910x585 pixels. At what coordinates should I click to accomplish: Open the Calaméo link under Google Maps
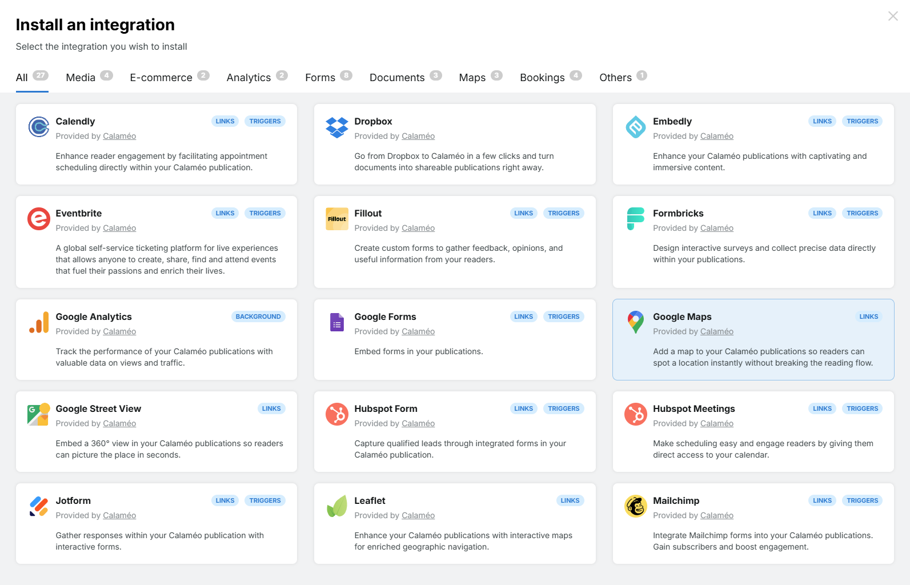(717, 331)
